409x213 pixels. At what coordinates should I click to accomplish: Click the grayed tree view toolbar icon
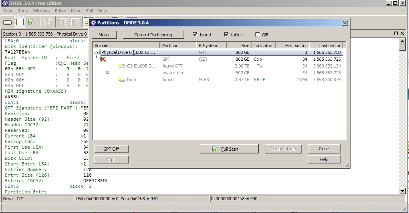coord(63,22)
